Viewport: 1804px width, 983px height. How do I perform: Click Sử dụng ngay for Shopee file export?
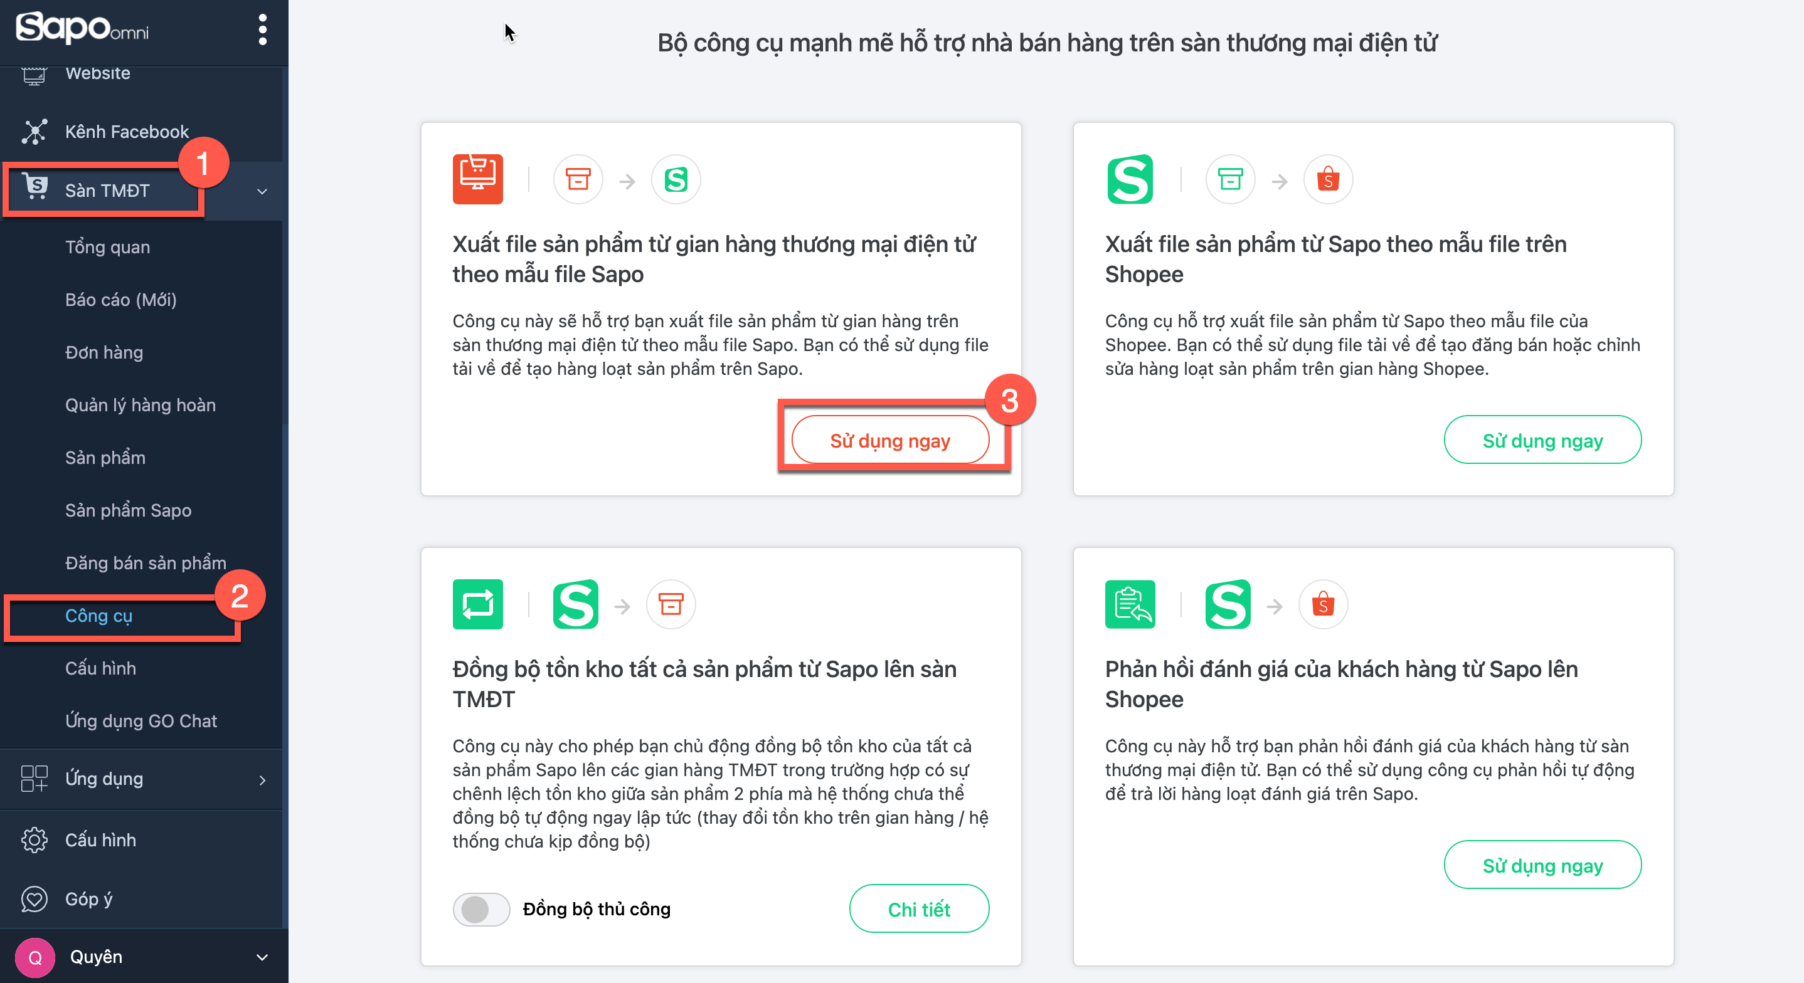(x=1543, y=440)
